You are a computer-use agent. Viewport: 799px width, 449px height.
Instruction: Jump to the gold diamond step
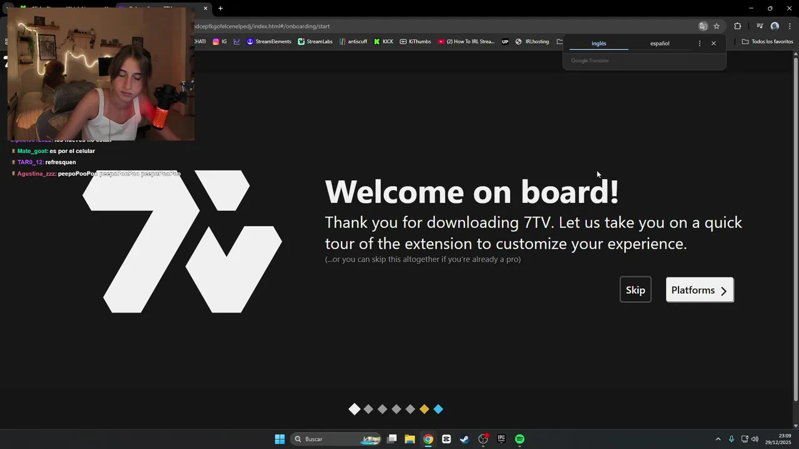pyautogui.click(x=424, y=409)
